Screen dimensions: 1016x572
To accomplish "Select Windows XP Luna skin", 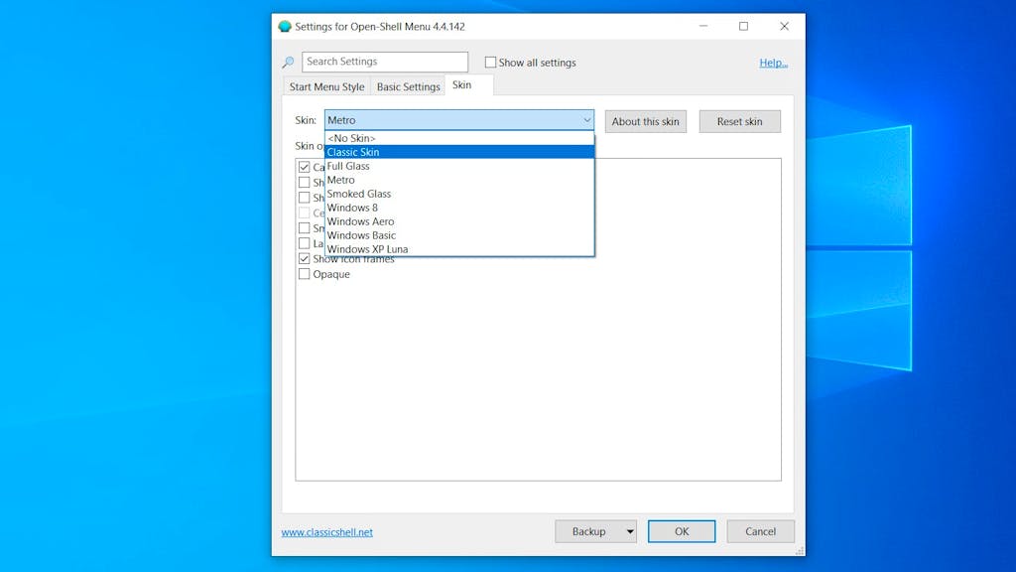I will pos(458,249).
